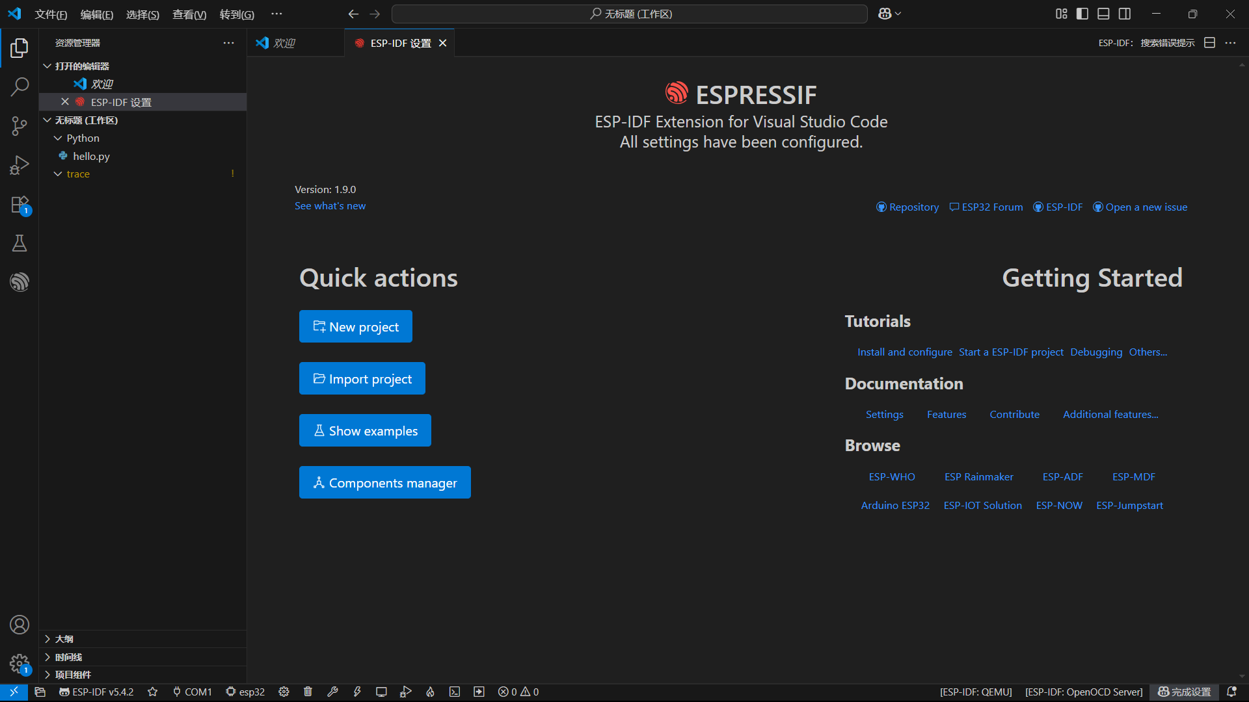This screenshot has height=702, width=1249.
Task: Click the execute task arrow icon in status bar
Action: pos(479,692)
